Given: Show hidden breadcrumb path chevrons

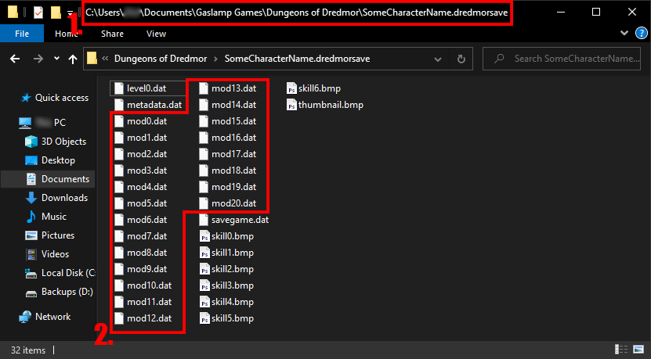Looking at the screenshot, I should tap(105, 59).
